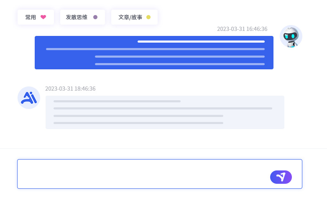Click the bottom line of the AI reply
Image resolution: width=327 pixels, height=203 pixels.
(138, 123)
